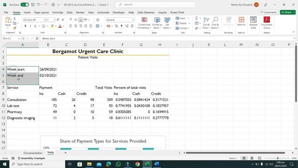The width and height of the screenshot is (298, 168).
Task: Collapse the ribbon with the chevron
Action: 293,32
